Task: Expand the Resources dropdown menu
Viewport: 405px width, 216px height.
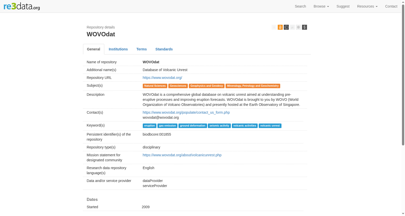Action: 367,6
